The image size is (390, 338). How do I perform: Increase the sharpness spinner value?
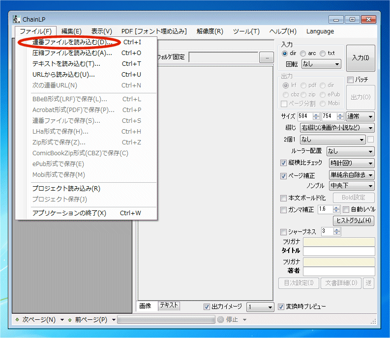(x=337, y=230)
